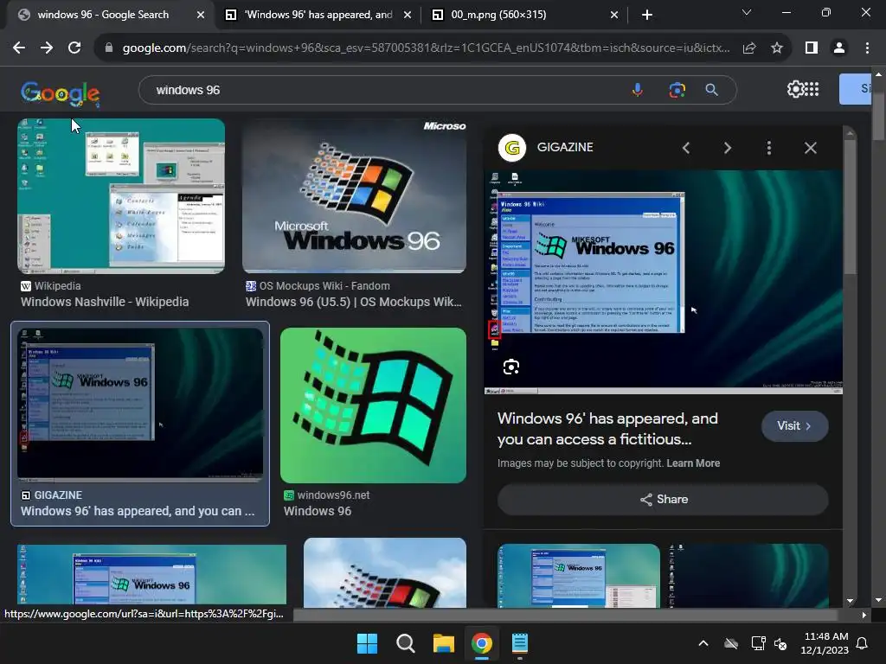Click the address bar URL
886x664 pixels.
pyautogui.click(x=426, y=48)
